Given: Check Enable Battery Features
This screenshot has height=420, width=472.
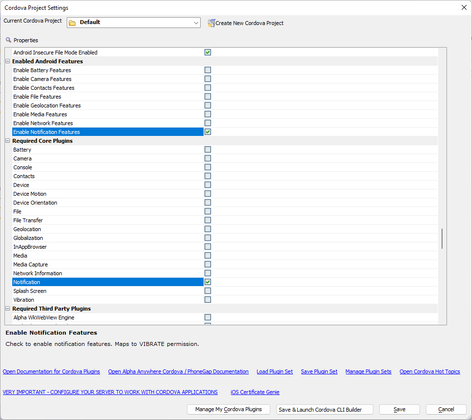Looking at the screenshot, I should click(208, 70).
